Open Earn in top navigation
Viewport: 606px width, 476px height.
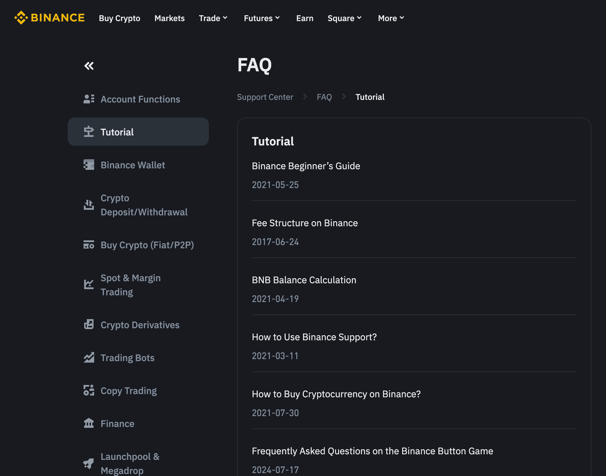tap(305, 18)
